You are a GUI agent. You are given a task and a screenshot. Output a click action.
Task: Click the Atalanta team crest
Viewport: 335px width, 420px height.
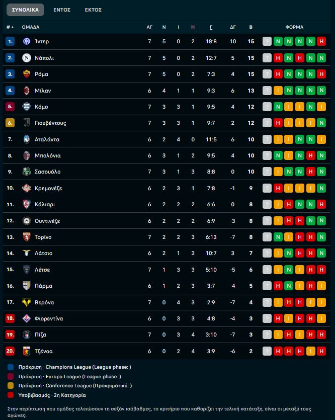[27, 139]
